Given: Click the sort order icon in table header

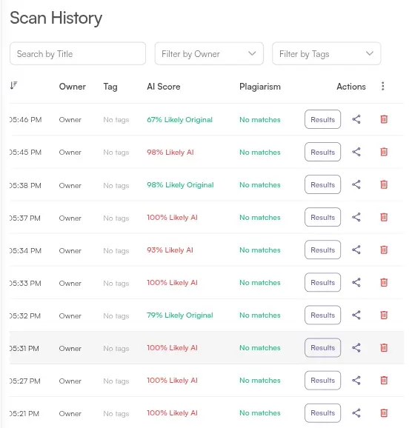Looking at the screenshot, I should click(13, 85).
